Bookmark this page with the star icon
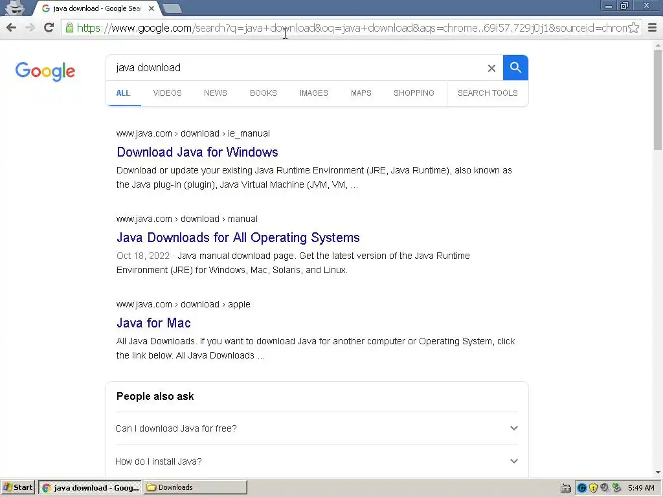This screenshot has width=663, height=497. point(633,28)
